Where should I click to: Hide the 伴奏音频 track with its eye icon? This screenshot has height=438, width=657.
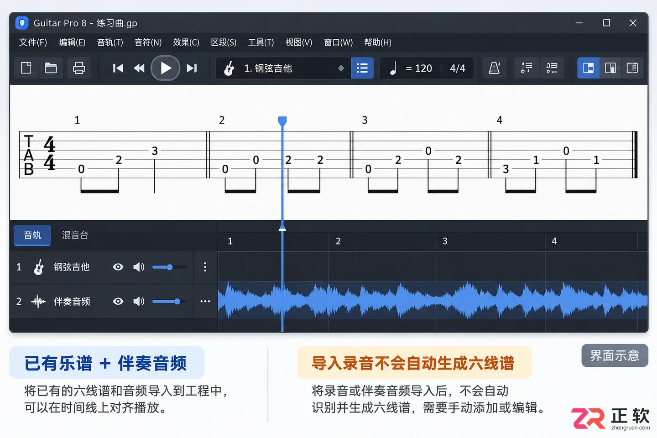tap(118, 302)
